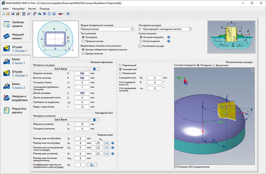The height and width of the screenshot is (174, 266).
Task: Click weld strength coefficient φn calculator button
Action: coord(92,165)
